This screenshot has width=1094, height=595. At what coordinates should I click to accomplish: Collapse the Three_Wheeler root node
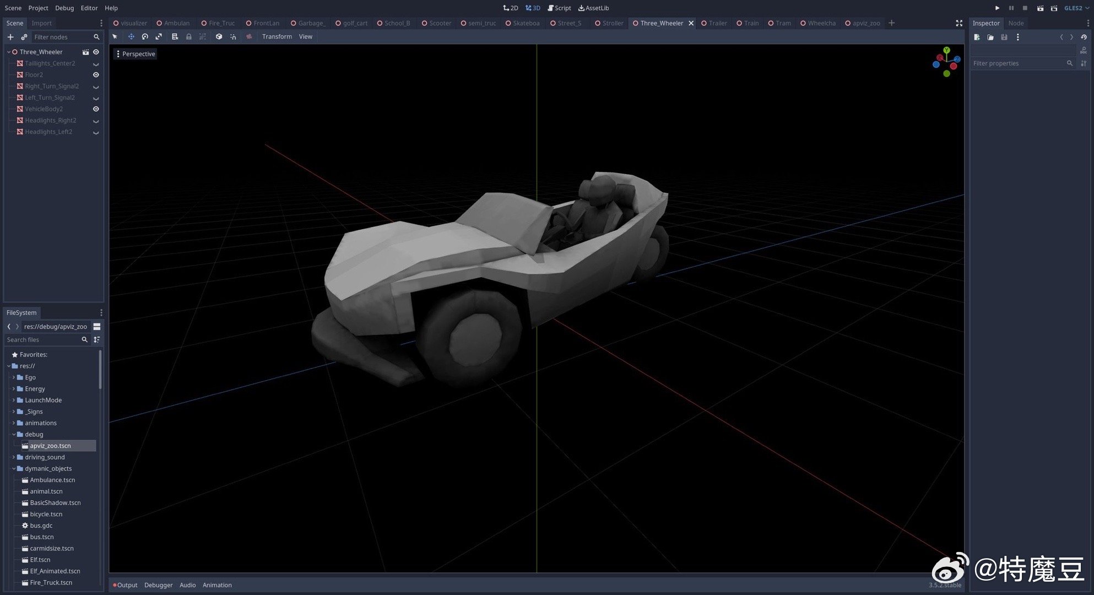click(9, 52)
